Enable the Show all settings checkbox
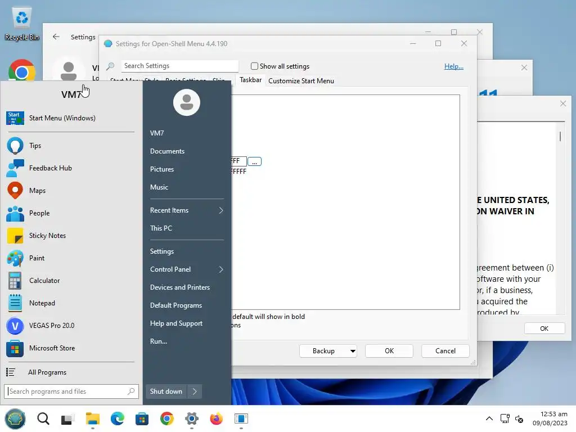576x432 pixels. coord(254,66)
